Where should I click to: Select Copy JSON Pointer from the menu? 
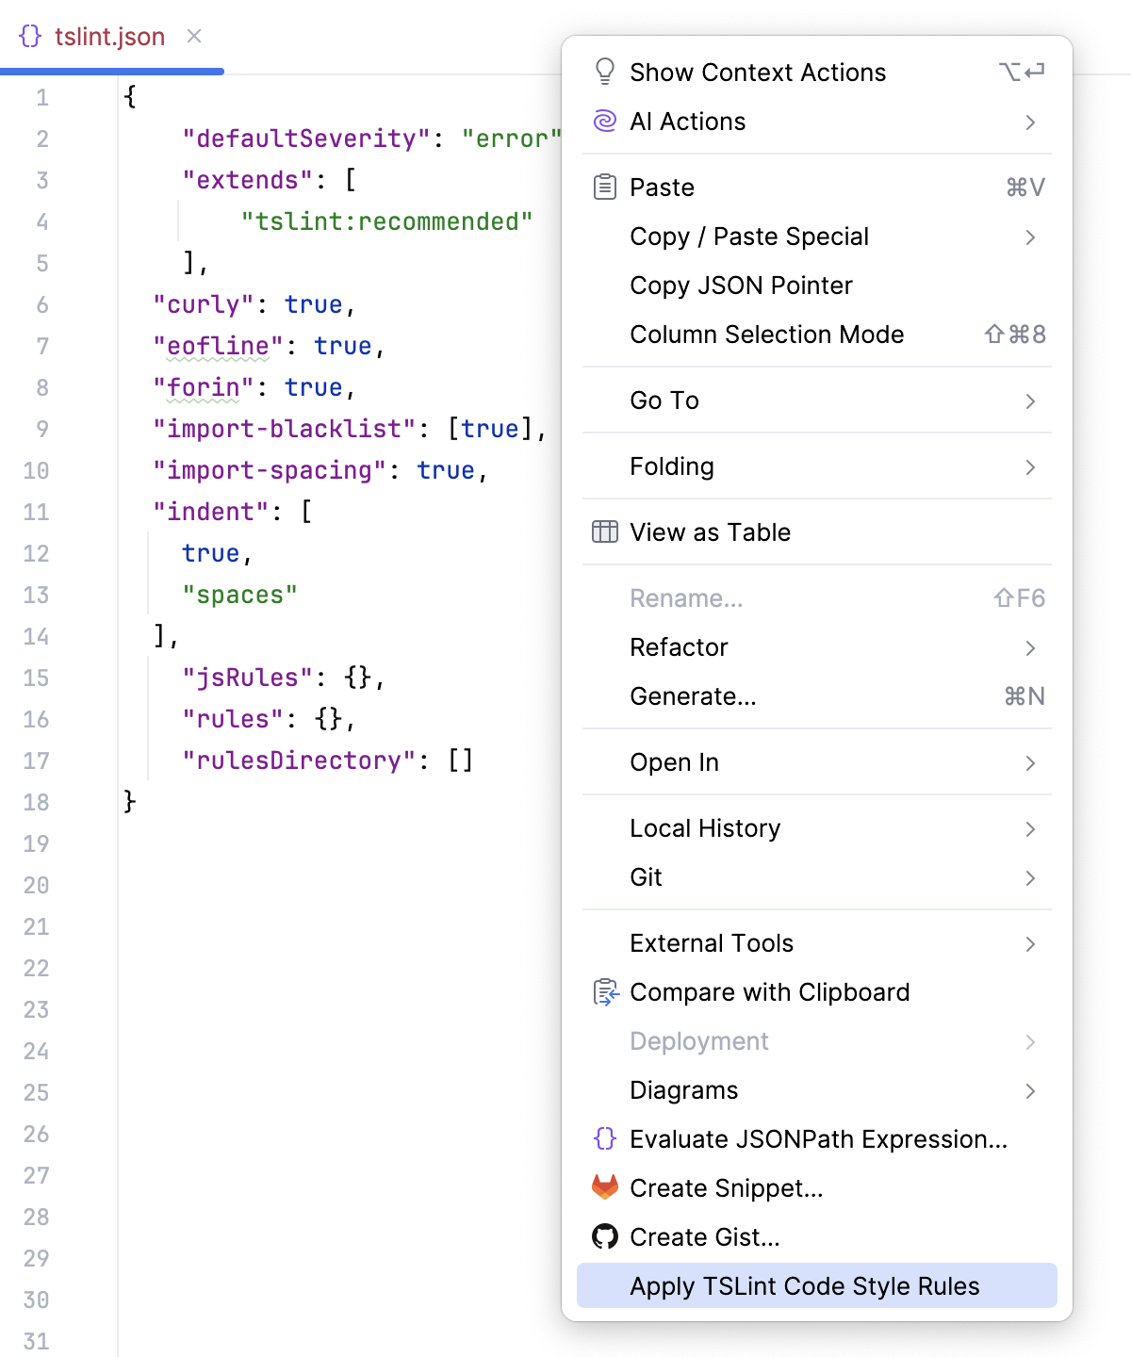click(x=741, y=286)
